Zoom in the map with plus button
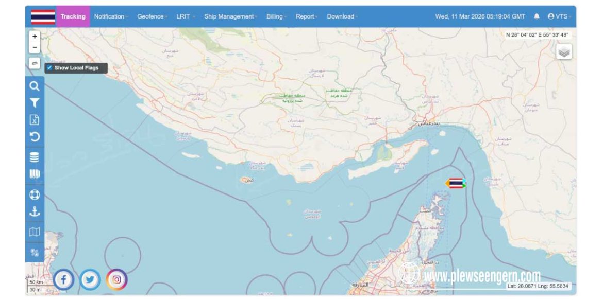The height and width of the screenshot is (301, 603). [35, 37]
